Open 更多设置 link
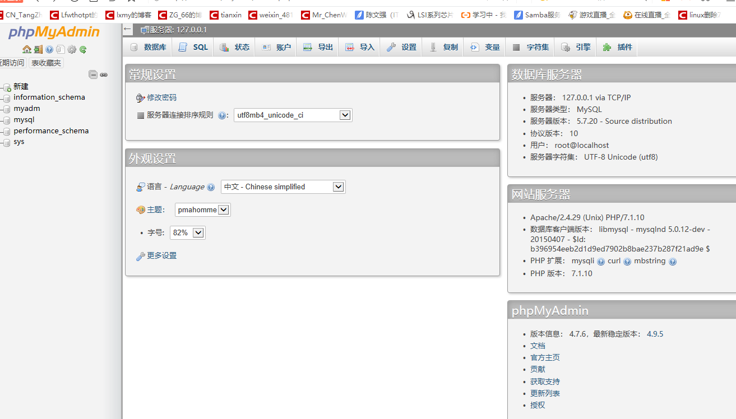The image size is (736, 419). [161, 255]
